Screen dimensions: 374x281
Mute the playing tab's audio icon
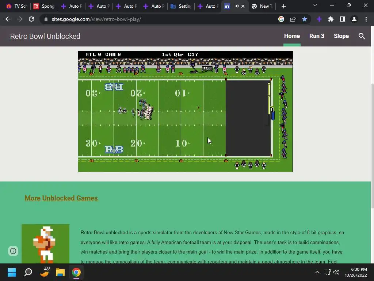coord(237,6)
